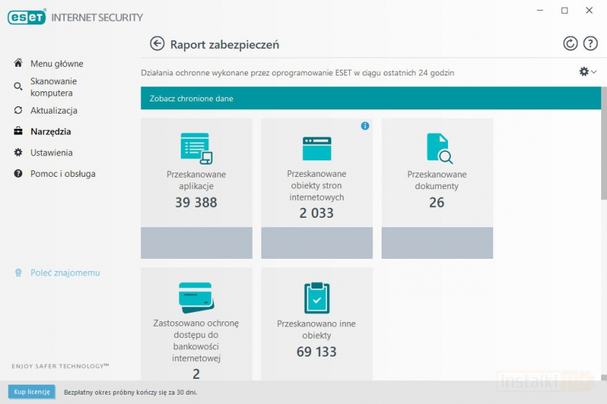Click the Zobacz chronione dane banner
Viewport: 607px width, 404px height.
tap(370, 98)
